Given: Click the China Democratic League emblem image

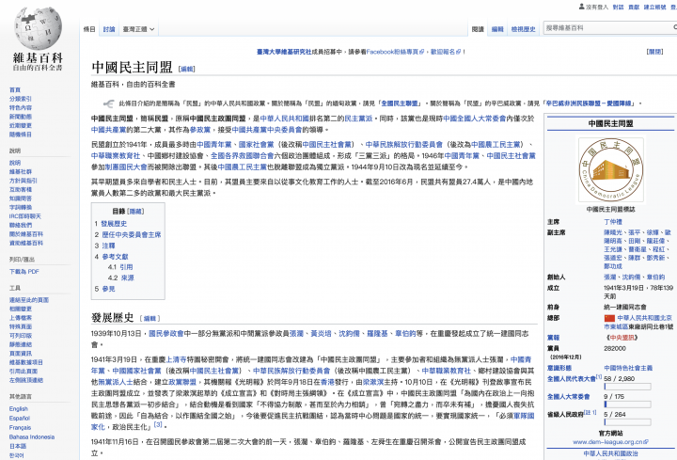Looking at the screenshot, I should pos(610,169).
